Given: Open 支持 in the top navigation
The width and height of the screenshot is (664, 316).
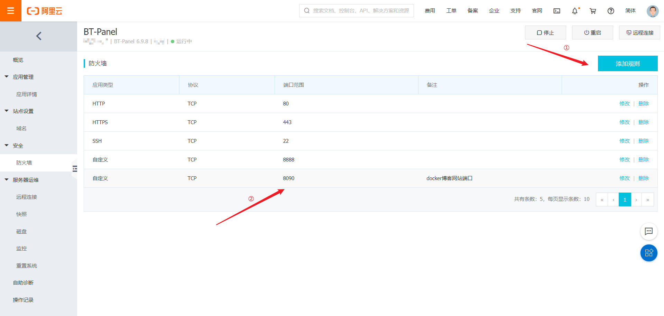Looking at the screenshot, I should point(516,11).
